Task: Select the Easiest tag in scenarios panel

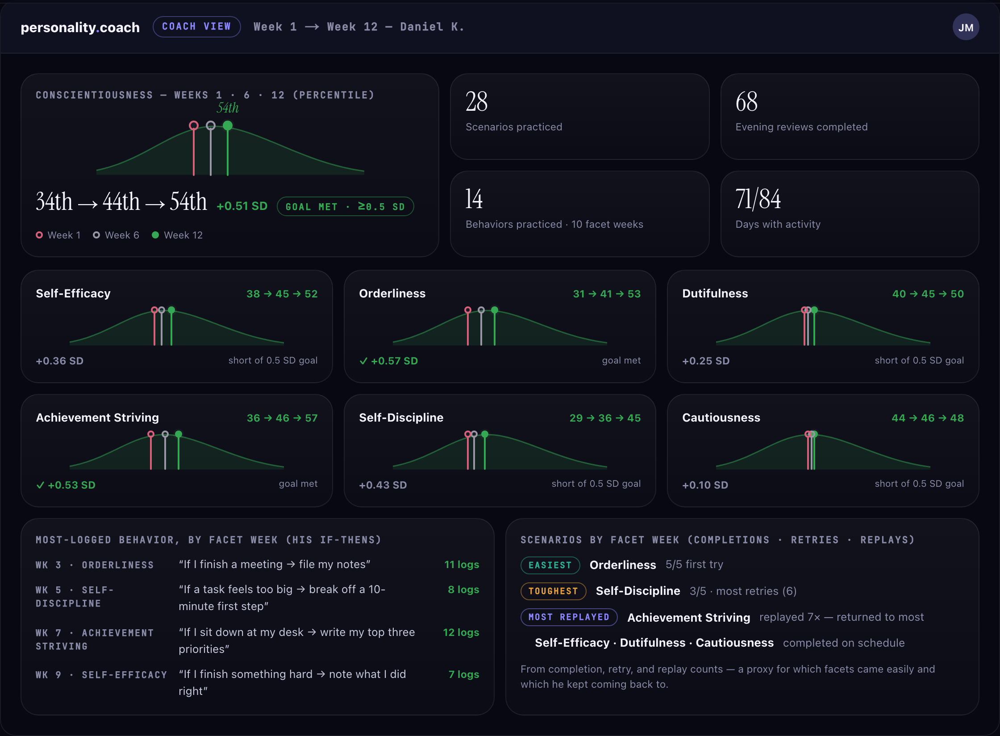Action: 550,565
